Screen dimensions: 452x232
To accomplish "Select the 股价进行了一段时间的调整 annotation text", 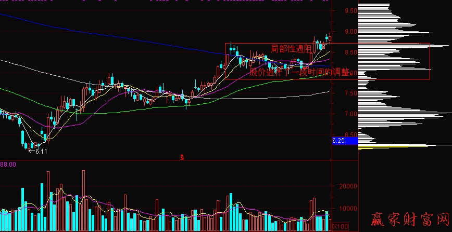I will click(298, 72).
